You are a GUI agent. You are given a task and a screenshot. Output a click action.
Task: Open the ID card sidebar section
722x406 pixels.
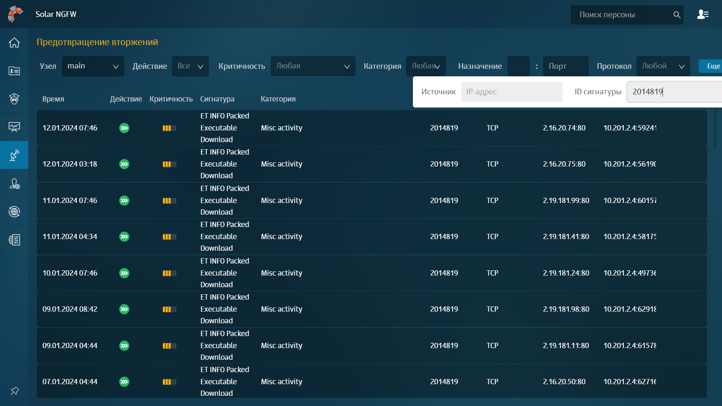pyautogui.click(x=14, y=71)
